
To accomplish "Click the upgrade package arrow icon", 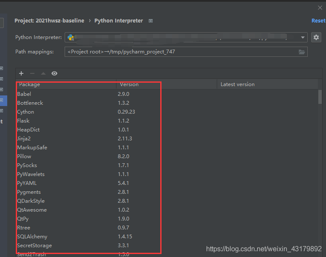I will pos(43,73).
